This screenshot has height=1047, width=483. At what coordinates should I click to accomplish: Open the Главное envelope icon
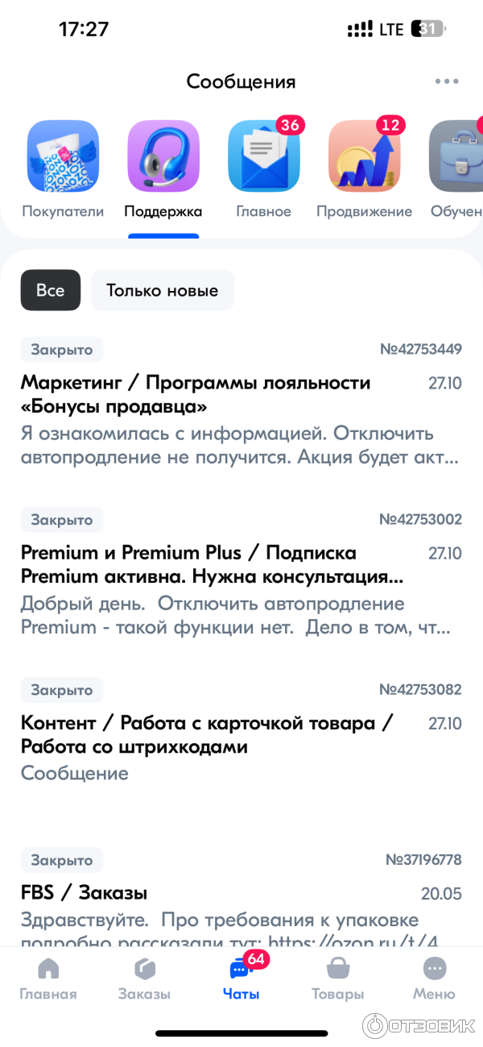(263, 156)
